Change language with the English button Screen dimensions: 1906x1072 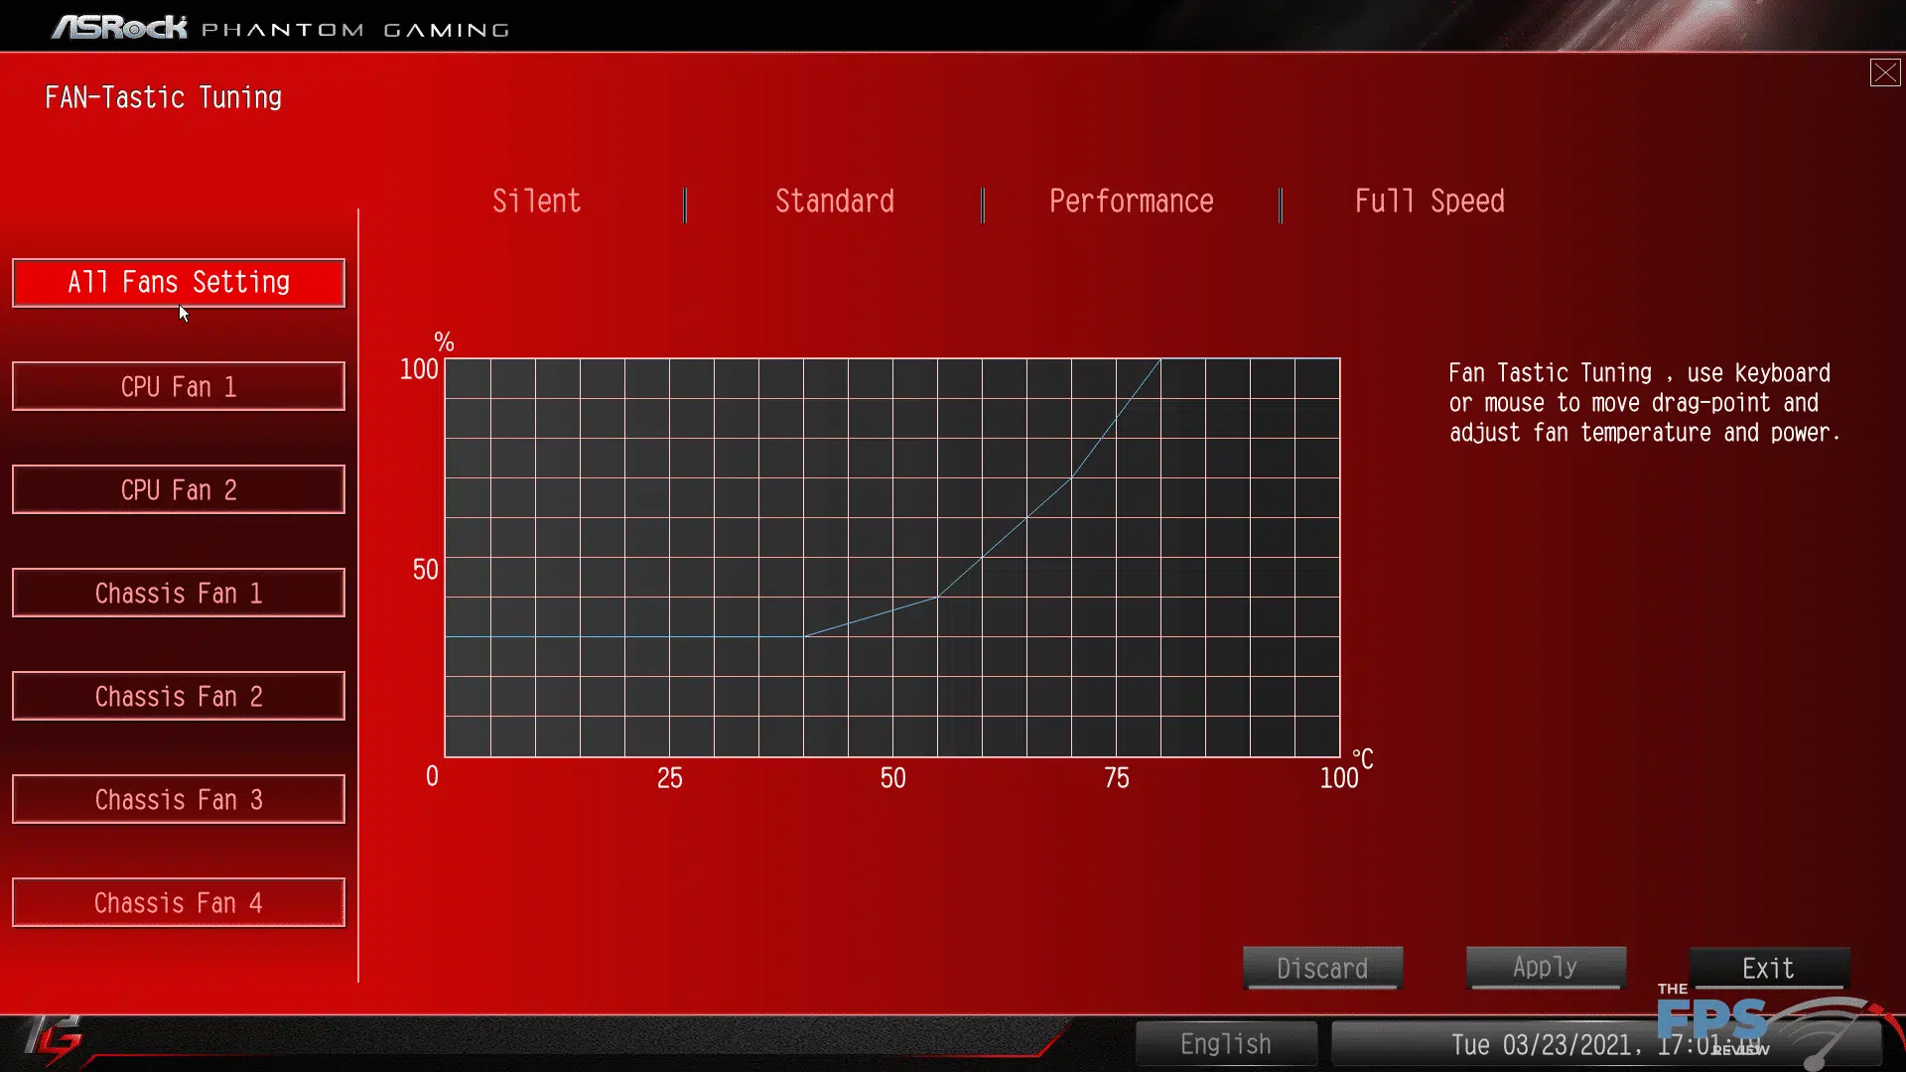click(1226, 1043)
